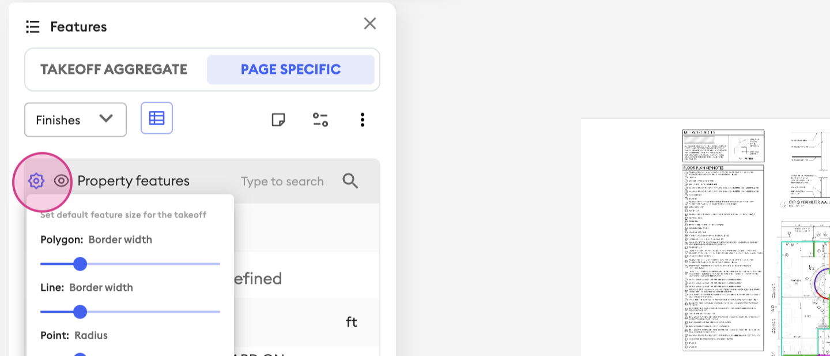Open the sticky note icon
The image size is (830, 356).
[x=278, y=119]
